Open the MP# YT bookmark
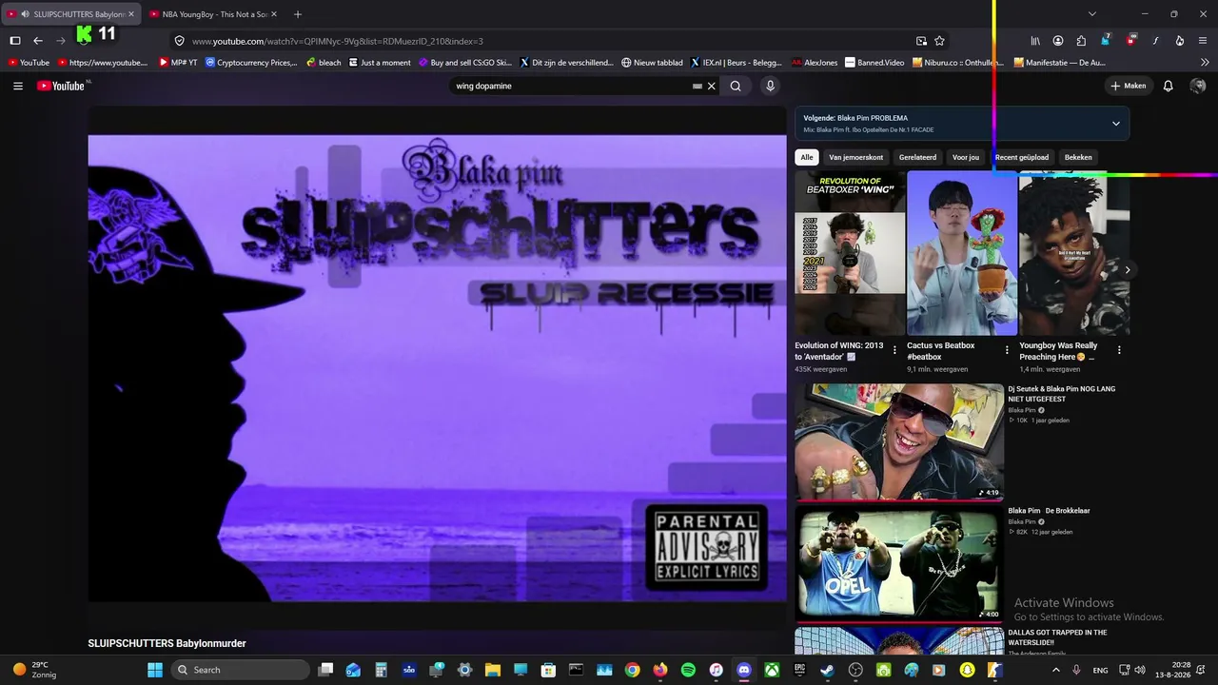This screenshot has height=685, width=1218. (x=178, y=63)
